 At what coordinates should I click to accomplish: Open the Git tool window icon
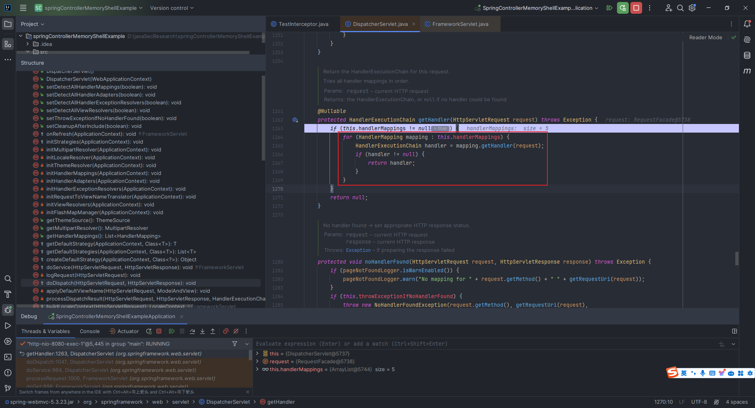(x=8, y=388)
